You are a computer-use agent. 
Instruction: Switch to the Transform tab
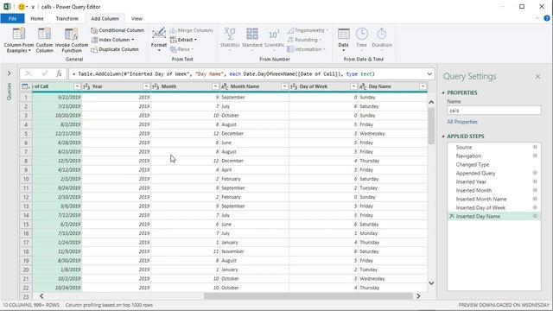coord(67,19)
